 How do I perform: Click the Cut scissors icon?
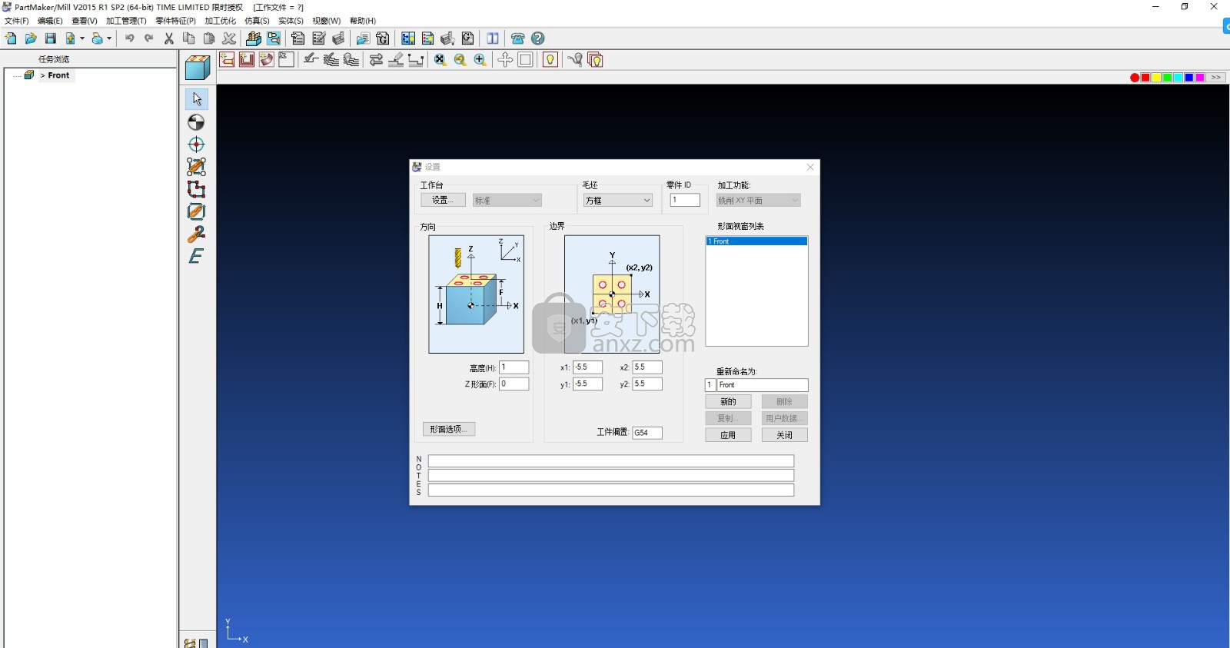[x=169, y=38]
